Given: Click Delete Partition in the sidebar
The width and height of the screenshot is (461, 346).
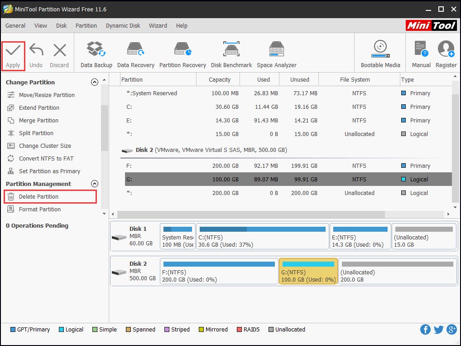Looking at the screenshot, I should (x=50, y=197).
